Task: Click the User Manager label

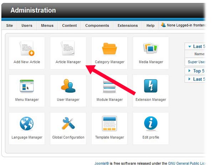Action: 68,100
